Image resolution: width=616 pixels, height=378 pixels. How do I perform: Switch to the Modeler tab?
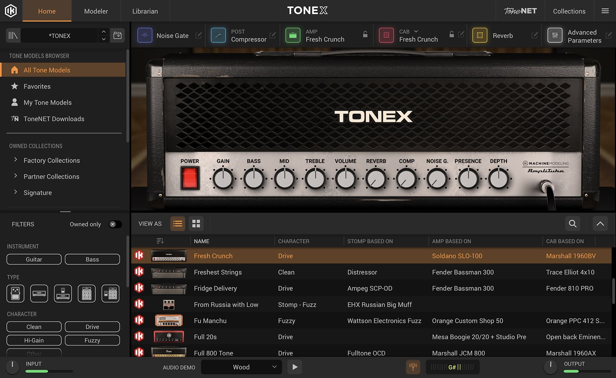(x=96, y=11)
